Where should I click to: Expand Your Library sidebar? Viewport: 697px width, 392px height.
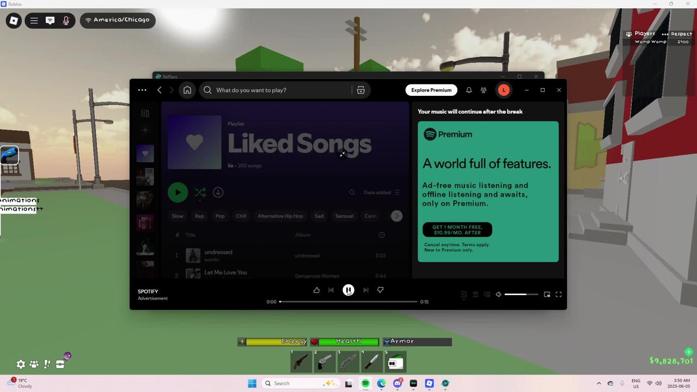[x=145, y=113]
